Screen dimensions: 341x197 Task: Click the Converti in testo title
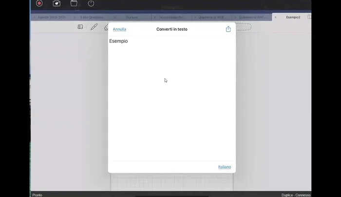coord(171,29)
